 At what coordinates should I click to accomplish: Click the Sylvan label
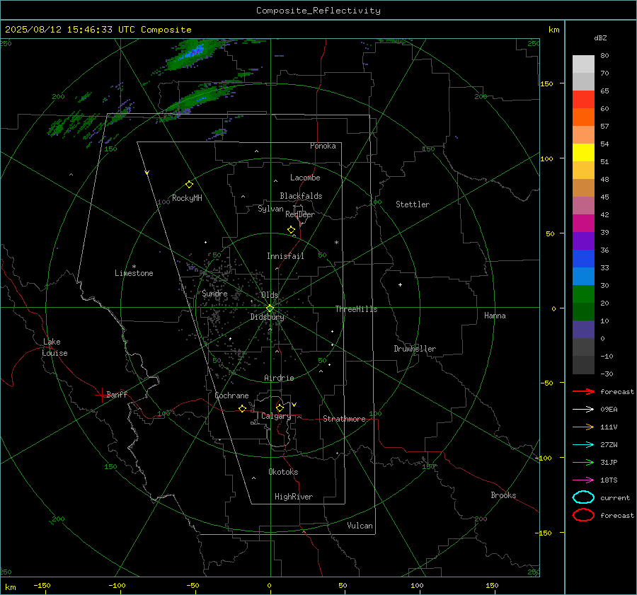tap(270, 209)
